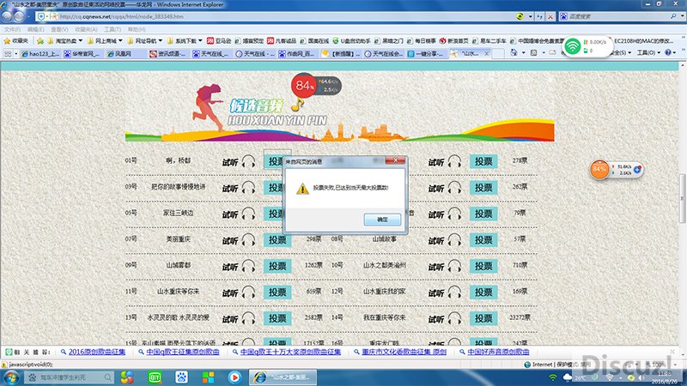Image resolution: width=687 pixels, height=386 pixels.
Task: Click the stop loading X button
Action: (550, 16)
